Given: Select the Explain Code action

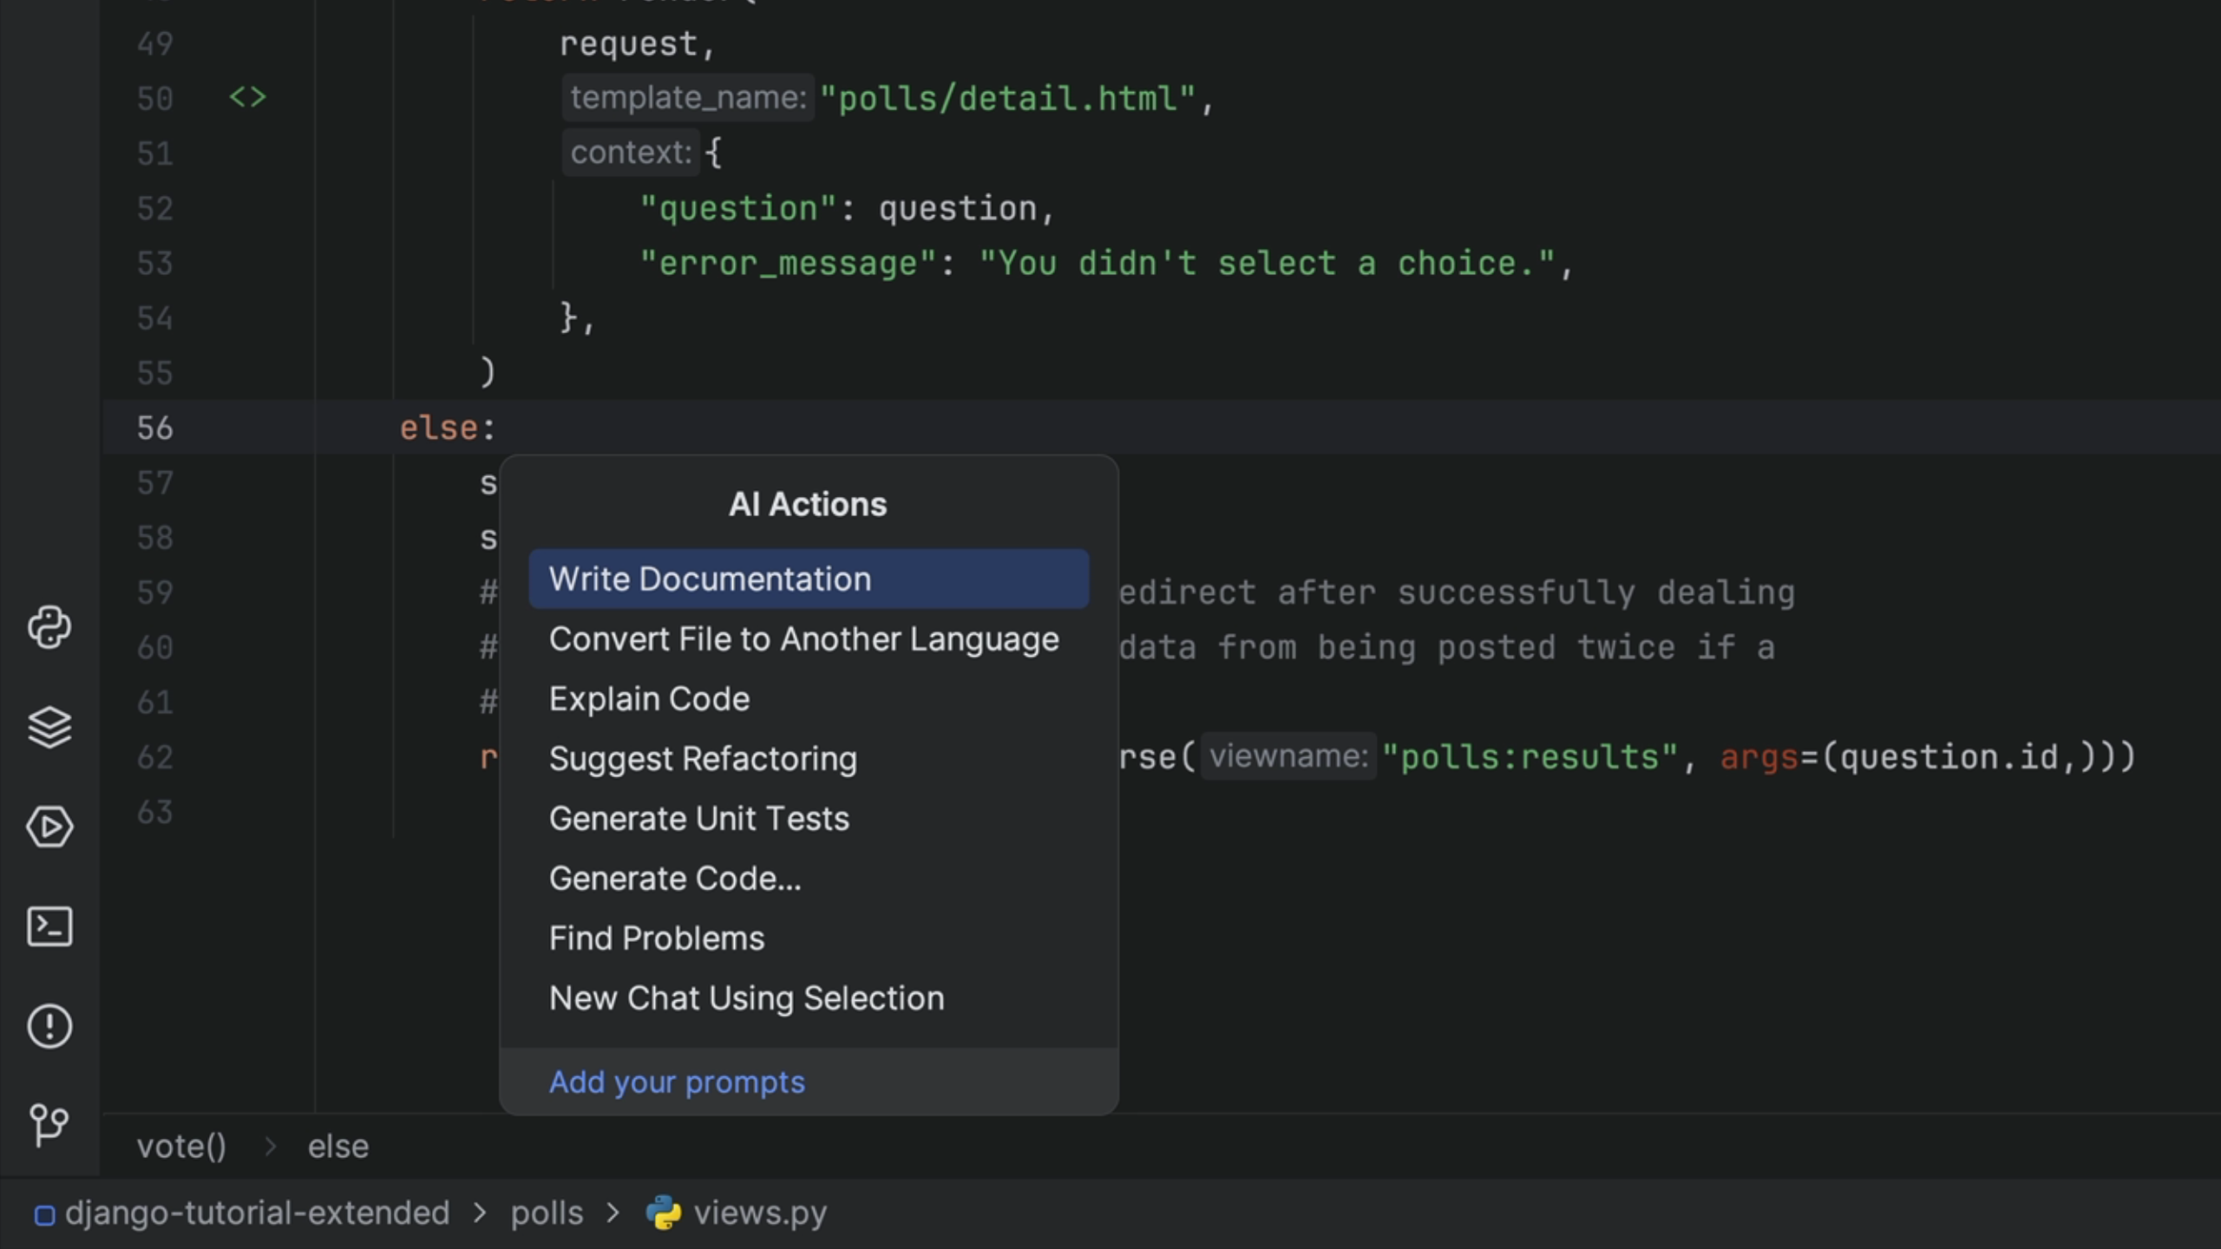Looking at the screenshot, I should point(649,699).
